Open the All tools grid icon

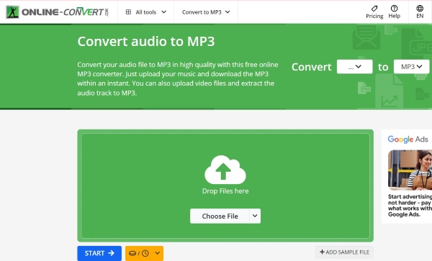(128, 12)
